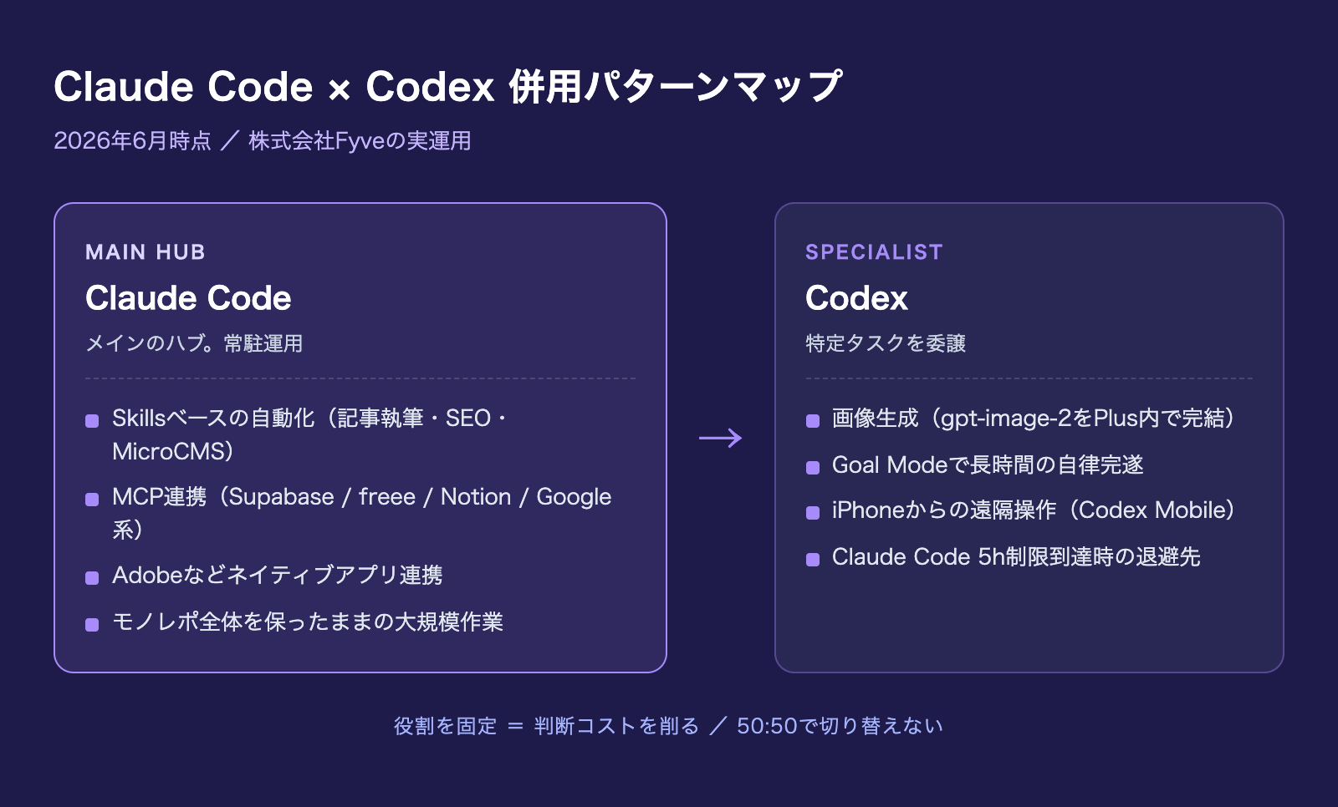Click the "Codex" card heading
Viewport: 1338px width, 807px height.
click(856, 298)
